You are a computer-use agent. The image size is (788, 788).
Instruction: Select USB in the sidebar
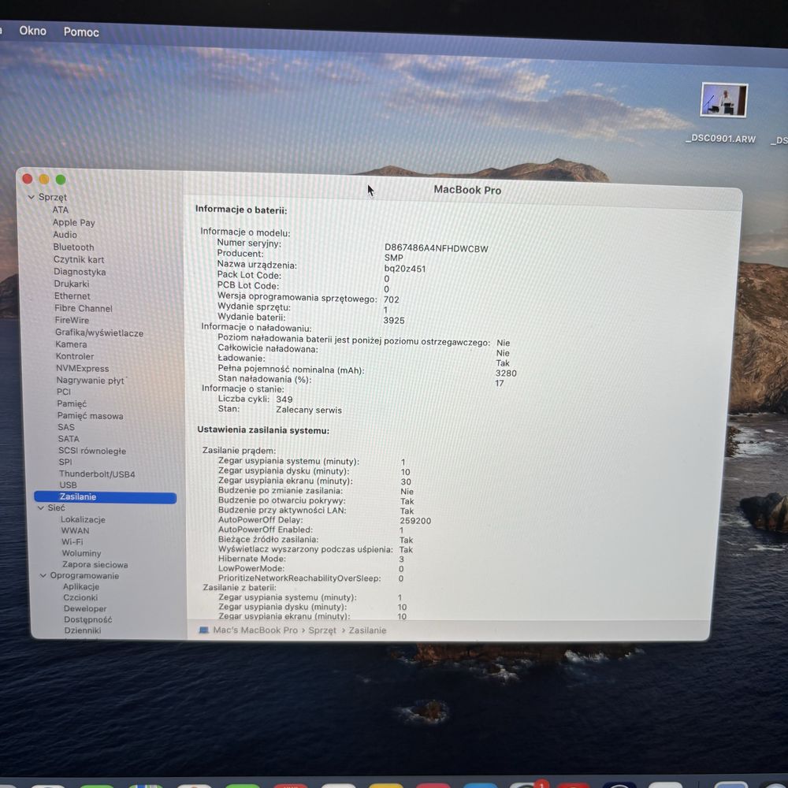tap(68, 485)
